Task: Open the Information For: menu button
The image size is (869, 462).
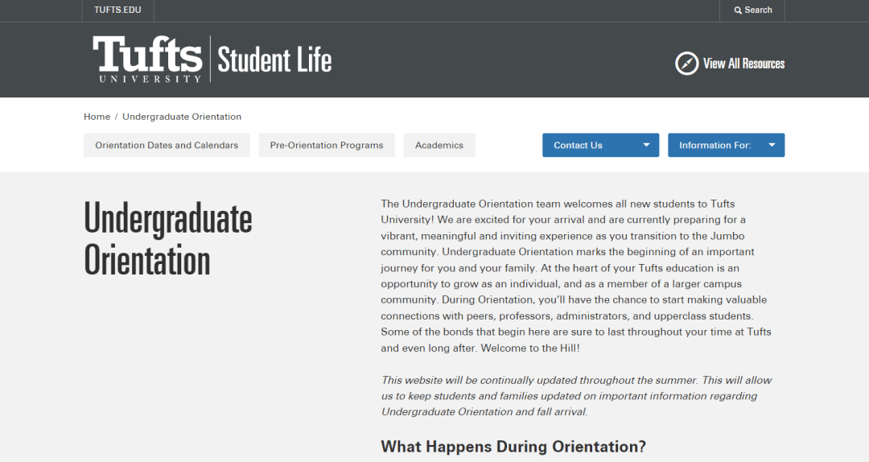Action: [726, 145]
